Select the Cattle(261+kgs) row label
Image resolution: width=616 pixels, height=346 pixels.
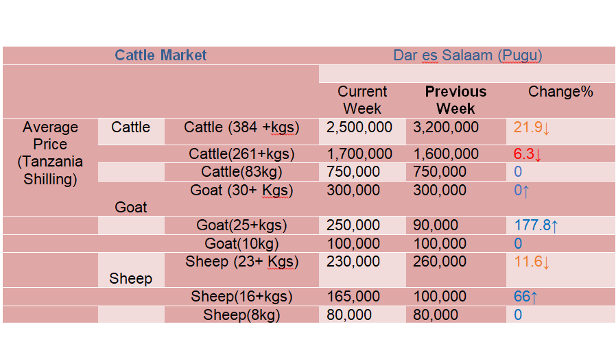click(241, 154)
